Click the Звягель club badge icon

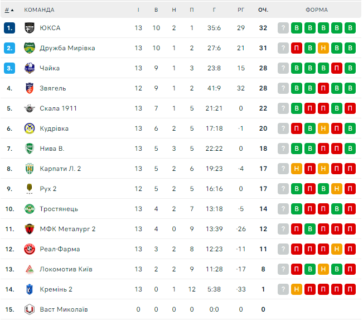(30, 88)
